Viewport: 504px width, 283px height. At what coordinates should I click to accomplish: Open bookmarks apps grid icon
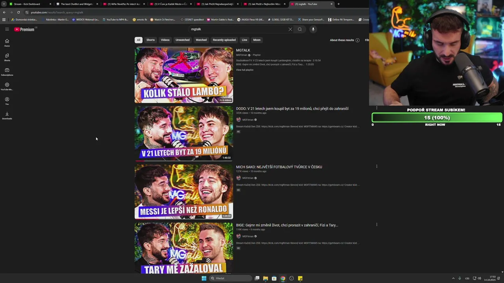click(x=4, y=20)
